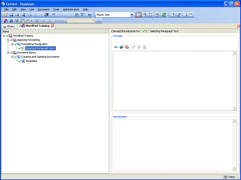Click the Cut scissors icon

point(24,15)
